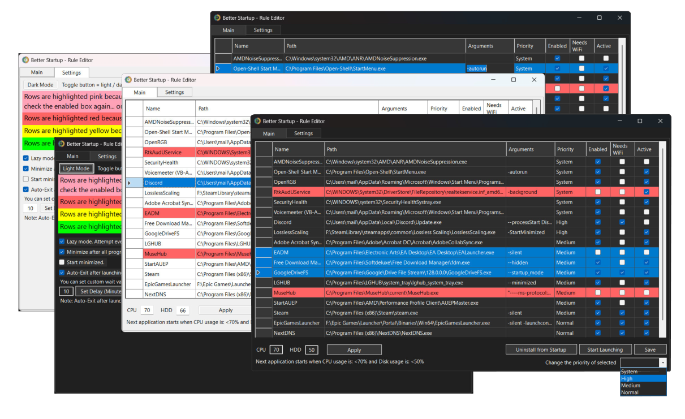This screenshot has width=685, height=419.
Task: Choose Normal from the priority list
Action: pos(643,392)
